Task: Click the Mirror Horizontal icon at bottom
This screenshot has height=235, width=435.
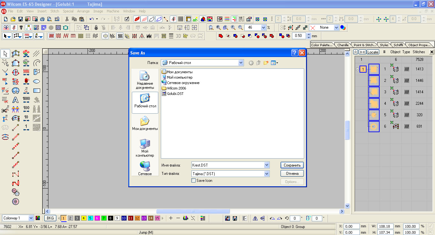Action: [255, 218]
